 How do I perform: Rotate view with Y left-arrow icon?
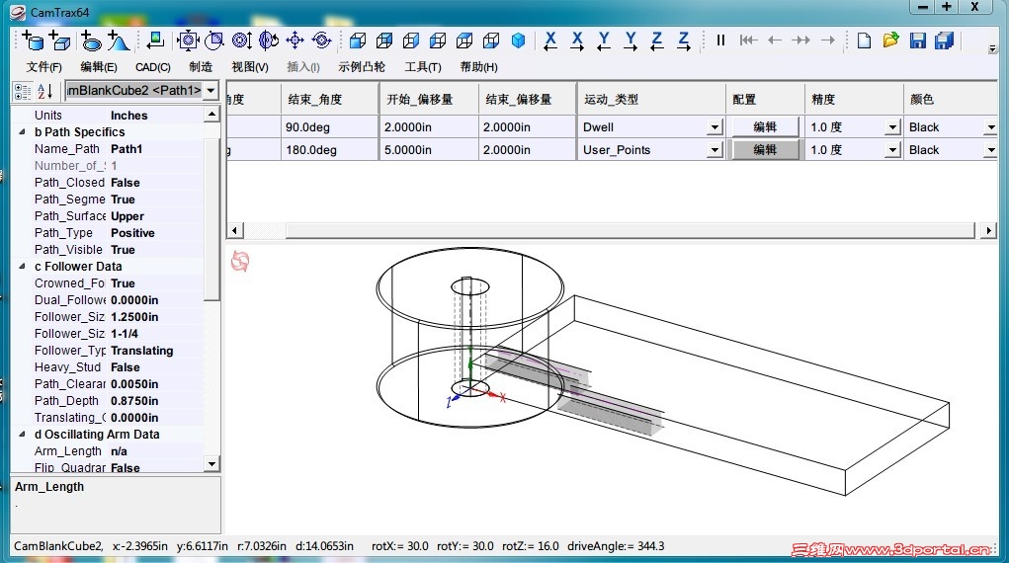click(x=604, y=40)
